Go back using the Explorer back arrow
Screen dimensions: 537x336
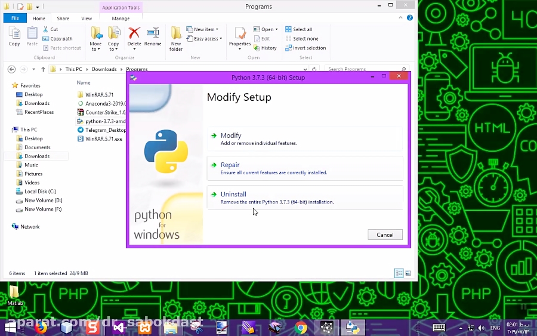[12, 69]
